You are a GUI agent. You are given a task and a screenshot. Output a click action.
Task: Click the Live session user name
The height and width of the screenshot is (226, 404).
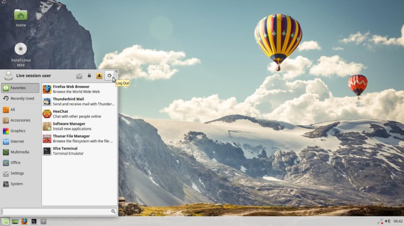click(33, 76)
